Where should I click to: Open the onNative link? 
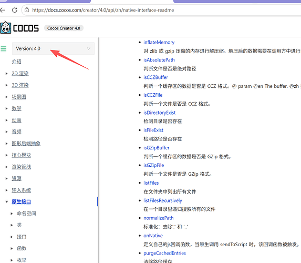pyautogui.click(x=153, y=236)
